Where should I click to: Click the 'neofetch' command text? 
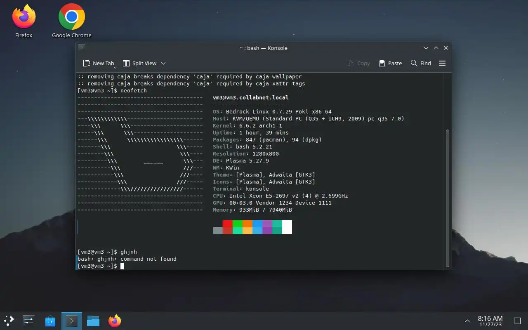coord(134,91)
